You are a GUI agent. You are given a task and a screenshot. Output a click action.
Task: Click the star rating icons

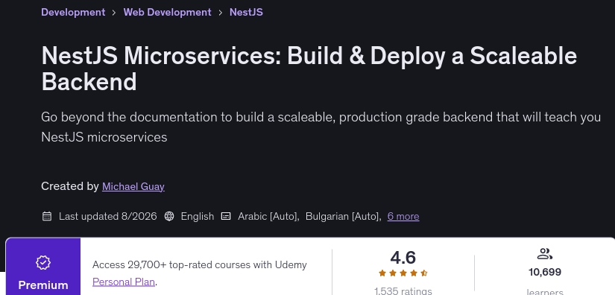pyautogui.click(x=403, y=273)
